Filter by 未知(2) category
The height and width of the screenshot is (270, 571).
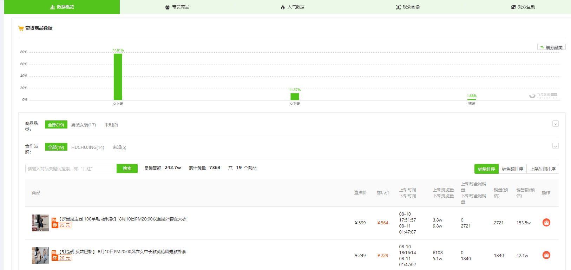click(x=111, y=125)
